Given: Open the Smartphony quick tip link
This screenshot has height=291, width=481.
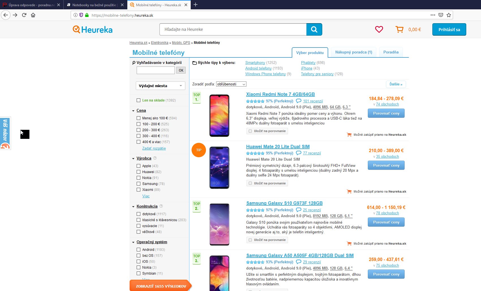Looking at the screenshot, I should [255, 62].
